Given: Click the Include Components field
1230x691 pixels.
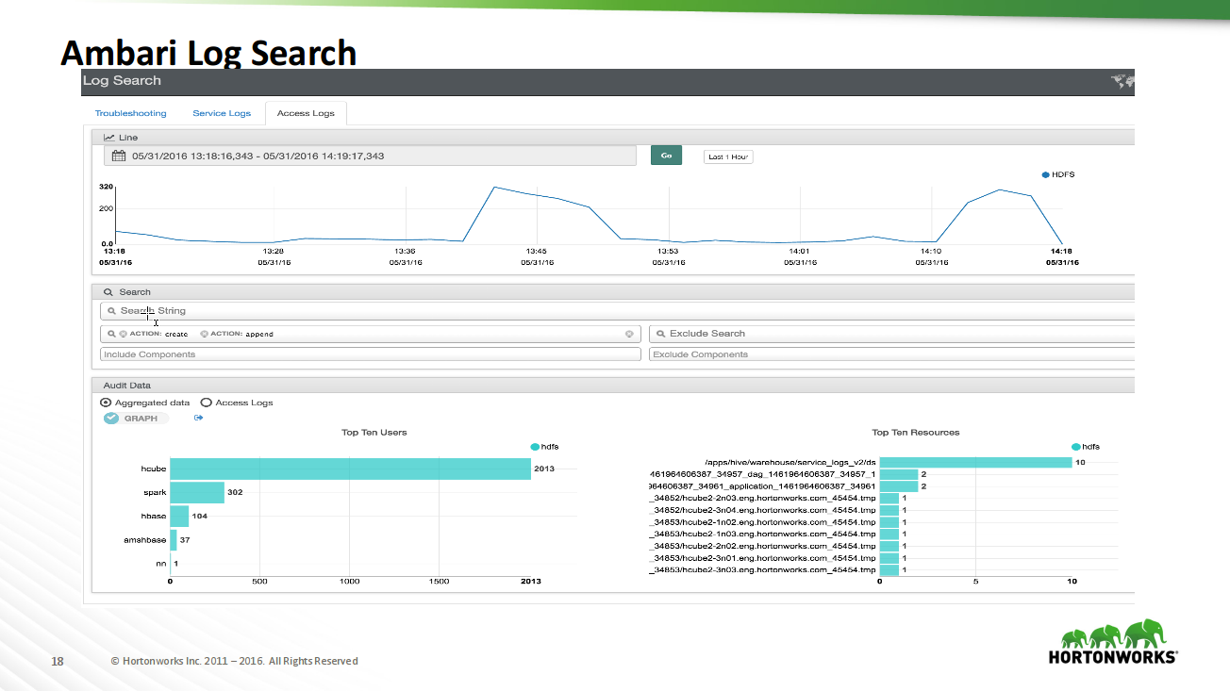Looking at the screenshot, I should [370, 354].
